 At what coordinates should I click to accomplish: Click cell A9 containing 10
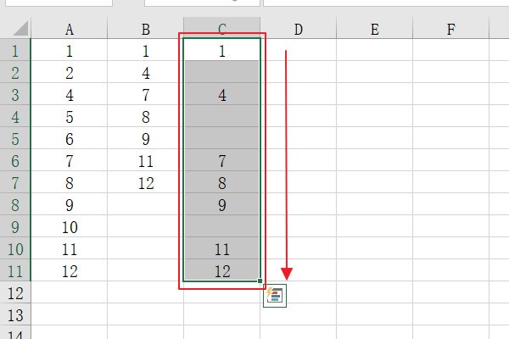pos(69,227)
